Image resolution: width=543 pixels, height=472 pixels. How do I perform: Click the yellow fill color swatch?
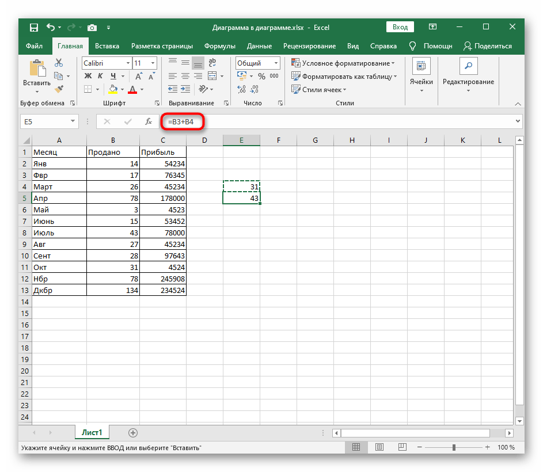tap(113, 89)
